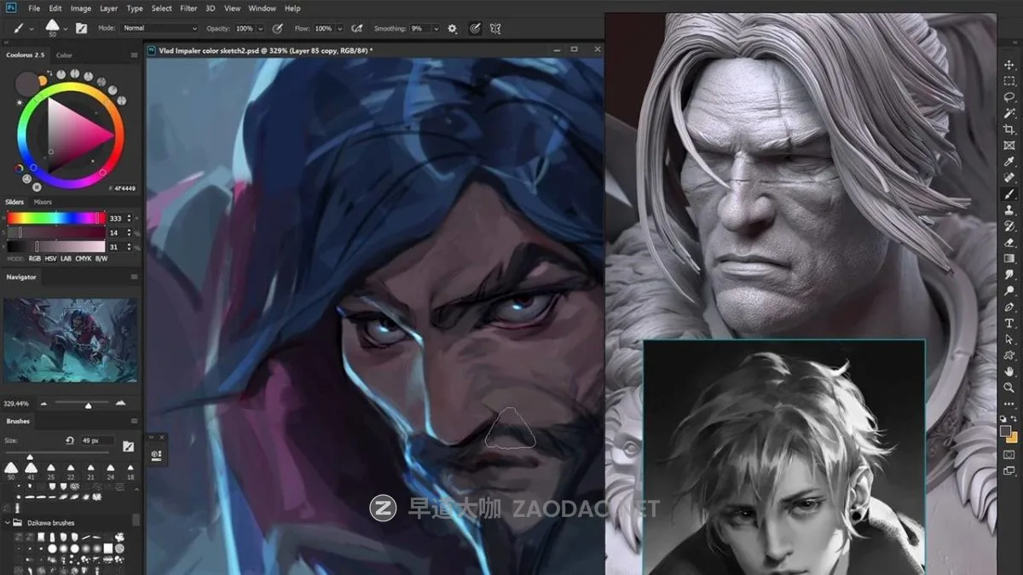Open smoothing options gear icon

point(453,28)
